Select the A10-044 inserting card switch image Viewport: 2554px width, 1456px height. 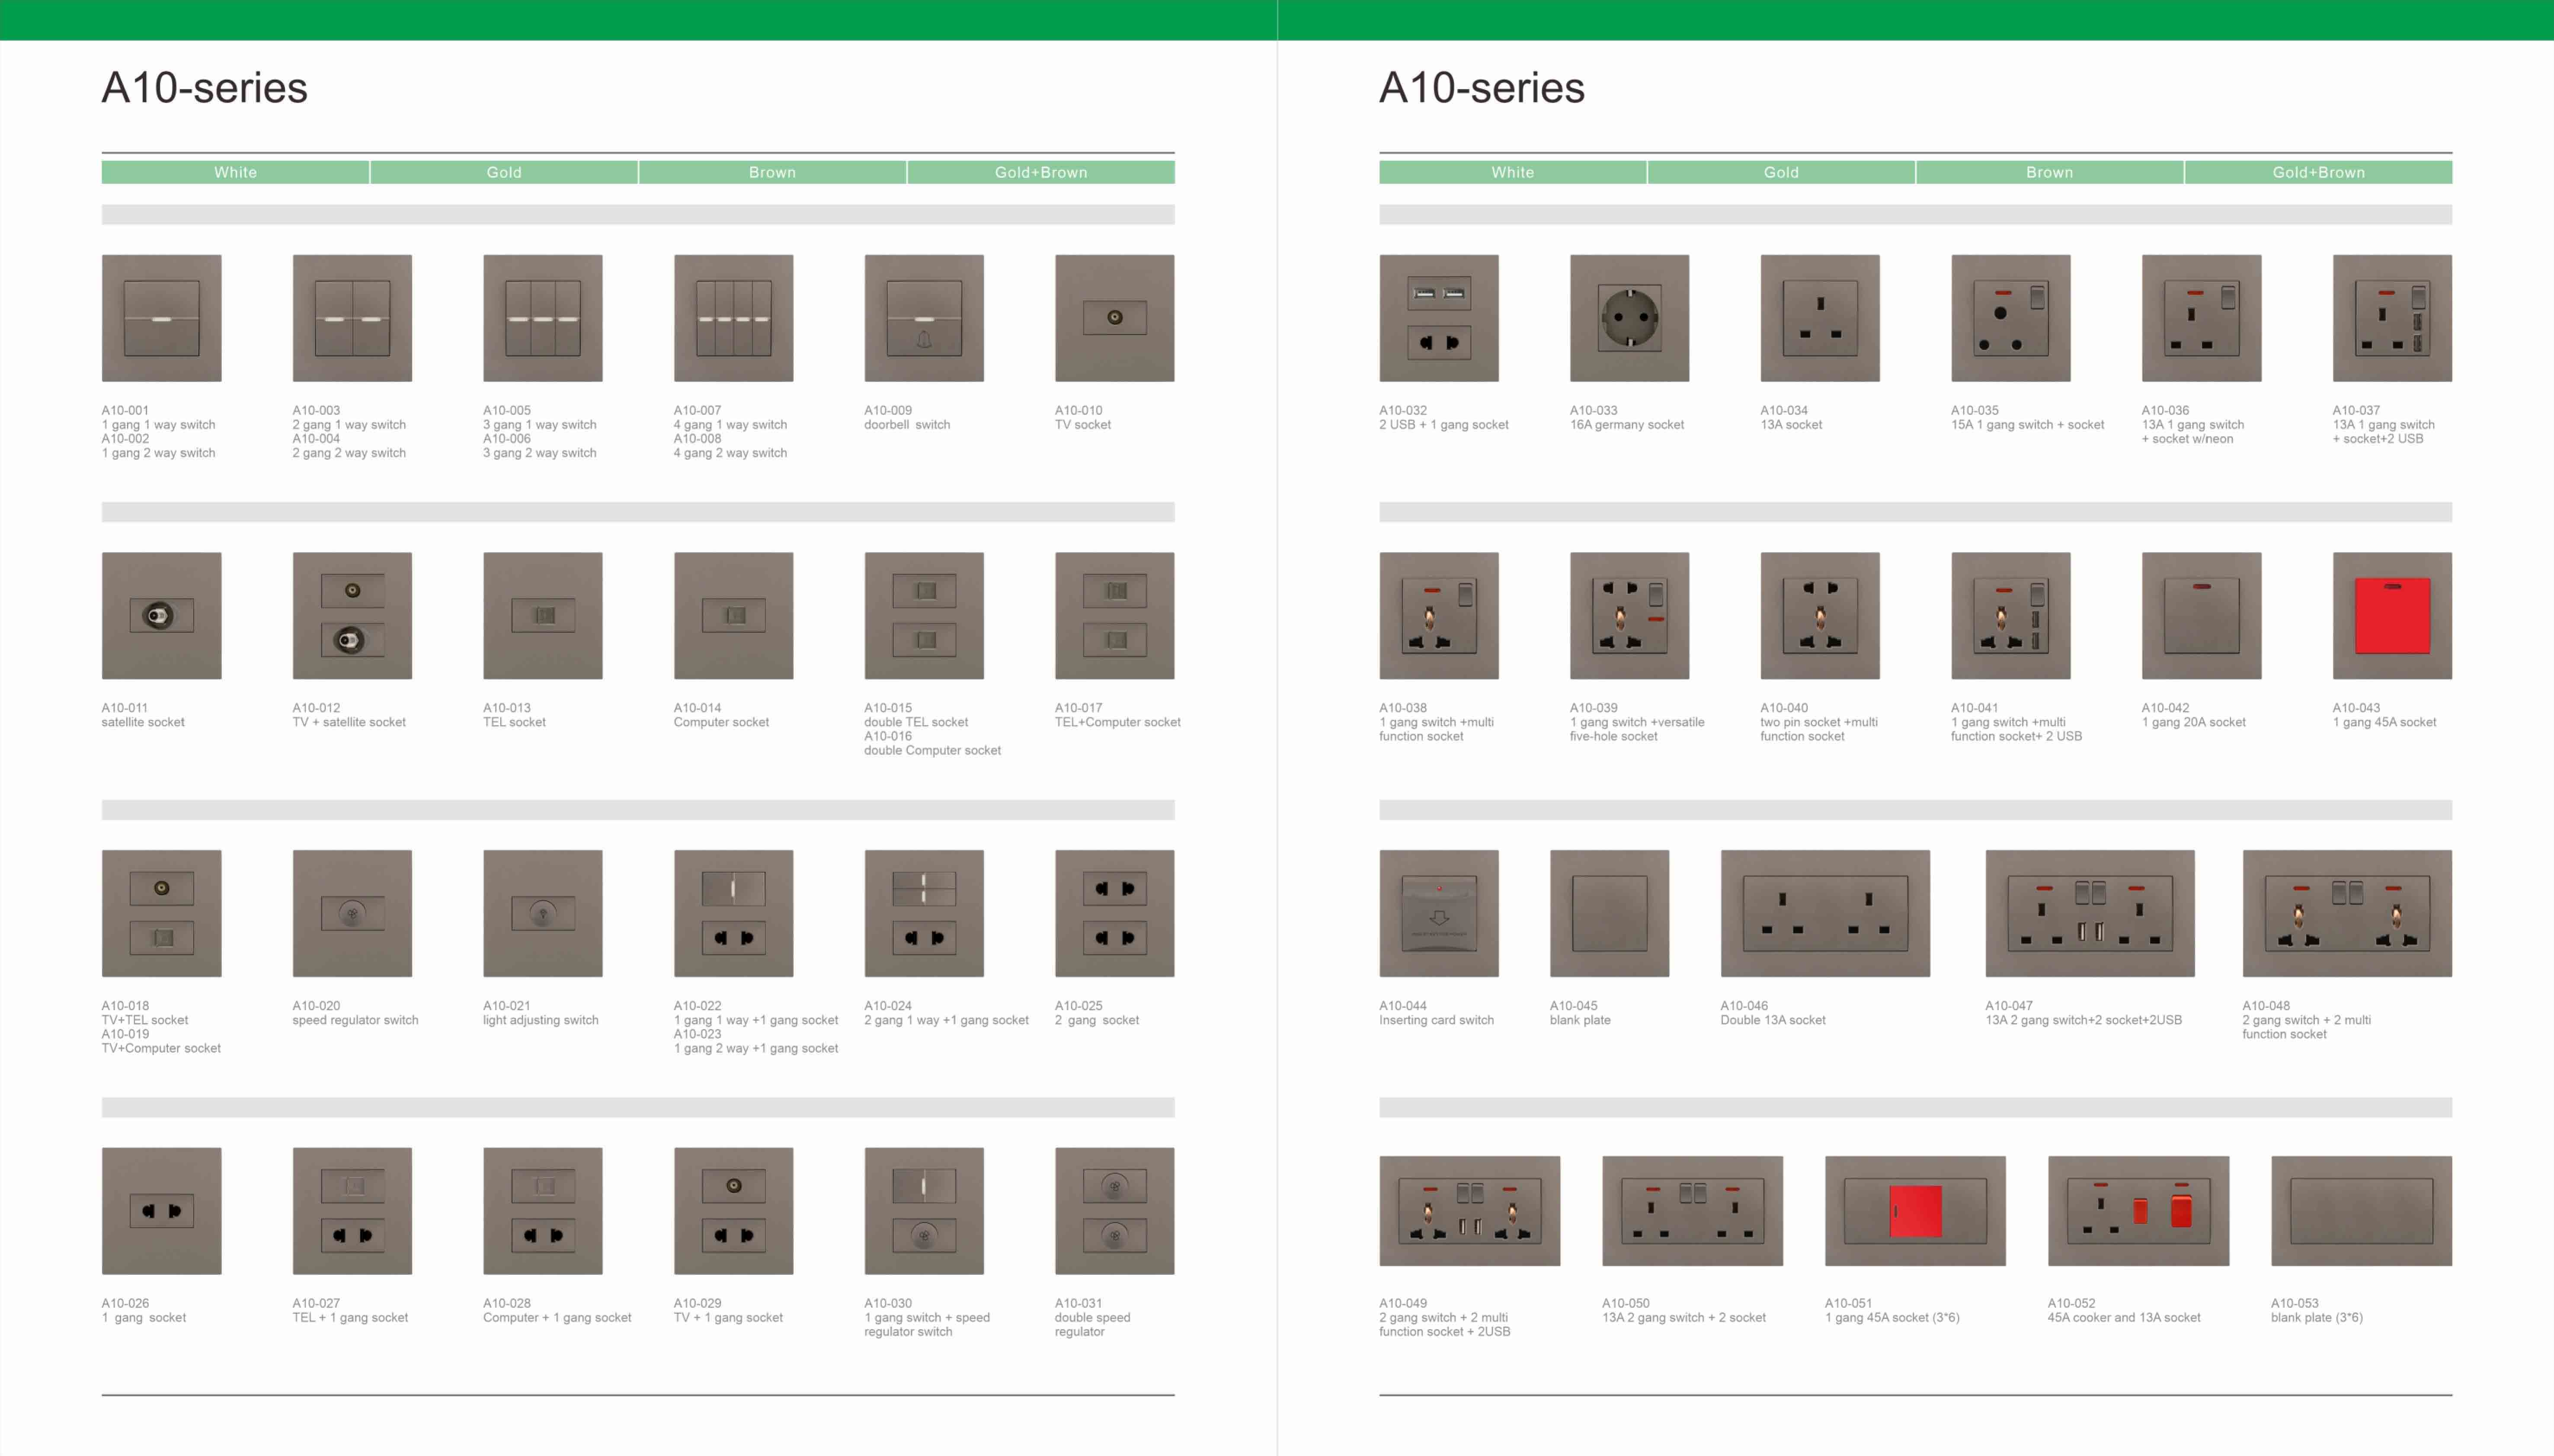coord(1439,913)
